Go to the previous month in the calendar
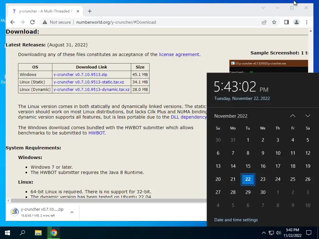The height and width of the screenshot is (239, 319). pos(293,116)
